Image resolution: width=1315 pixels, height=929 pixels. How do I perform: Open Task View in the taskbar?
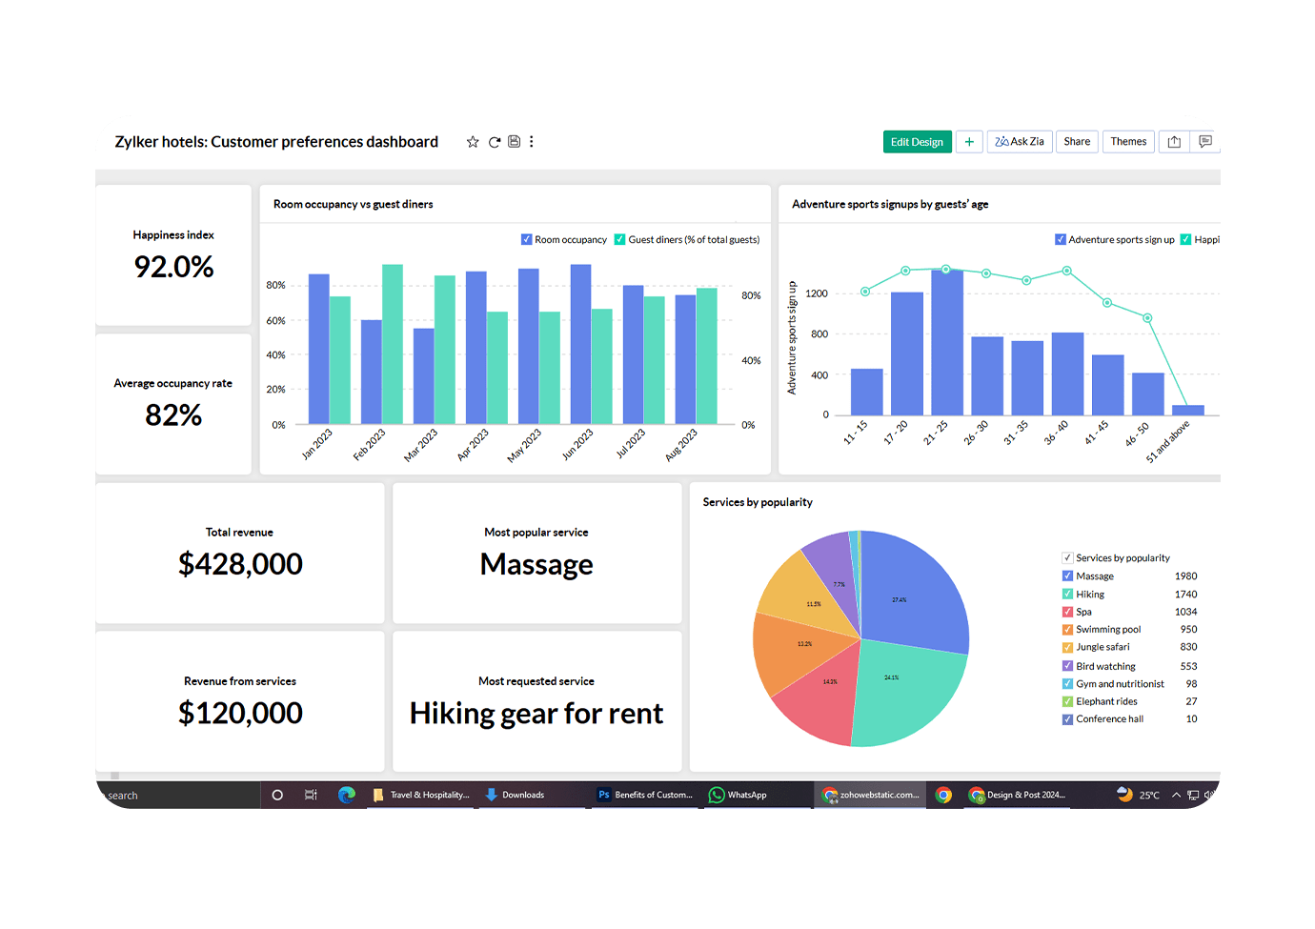point(311,795)
